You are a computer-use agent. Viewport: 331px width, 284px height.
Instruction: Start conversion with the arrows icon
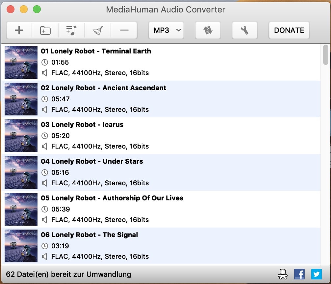(208, 30)
